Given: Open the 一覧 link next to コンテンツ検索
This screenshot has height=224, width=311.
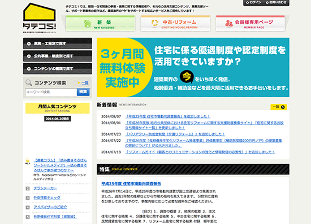Looking at the screenshot, I should [85, 83].
